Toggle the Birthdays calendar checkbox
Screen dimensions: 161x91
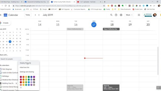[1, 76]
